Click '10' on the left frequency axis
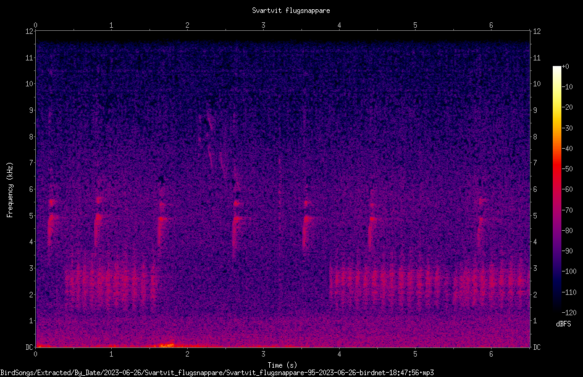This screenshot has width=583, height=377. pyautogui.click(x=30, y=84)
